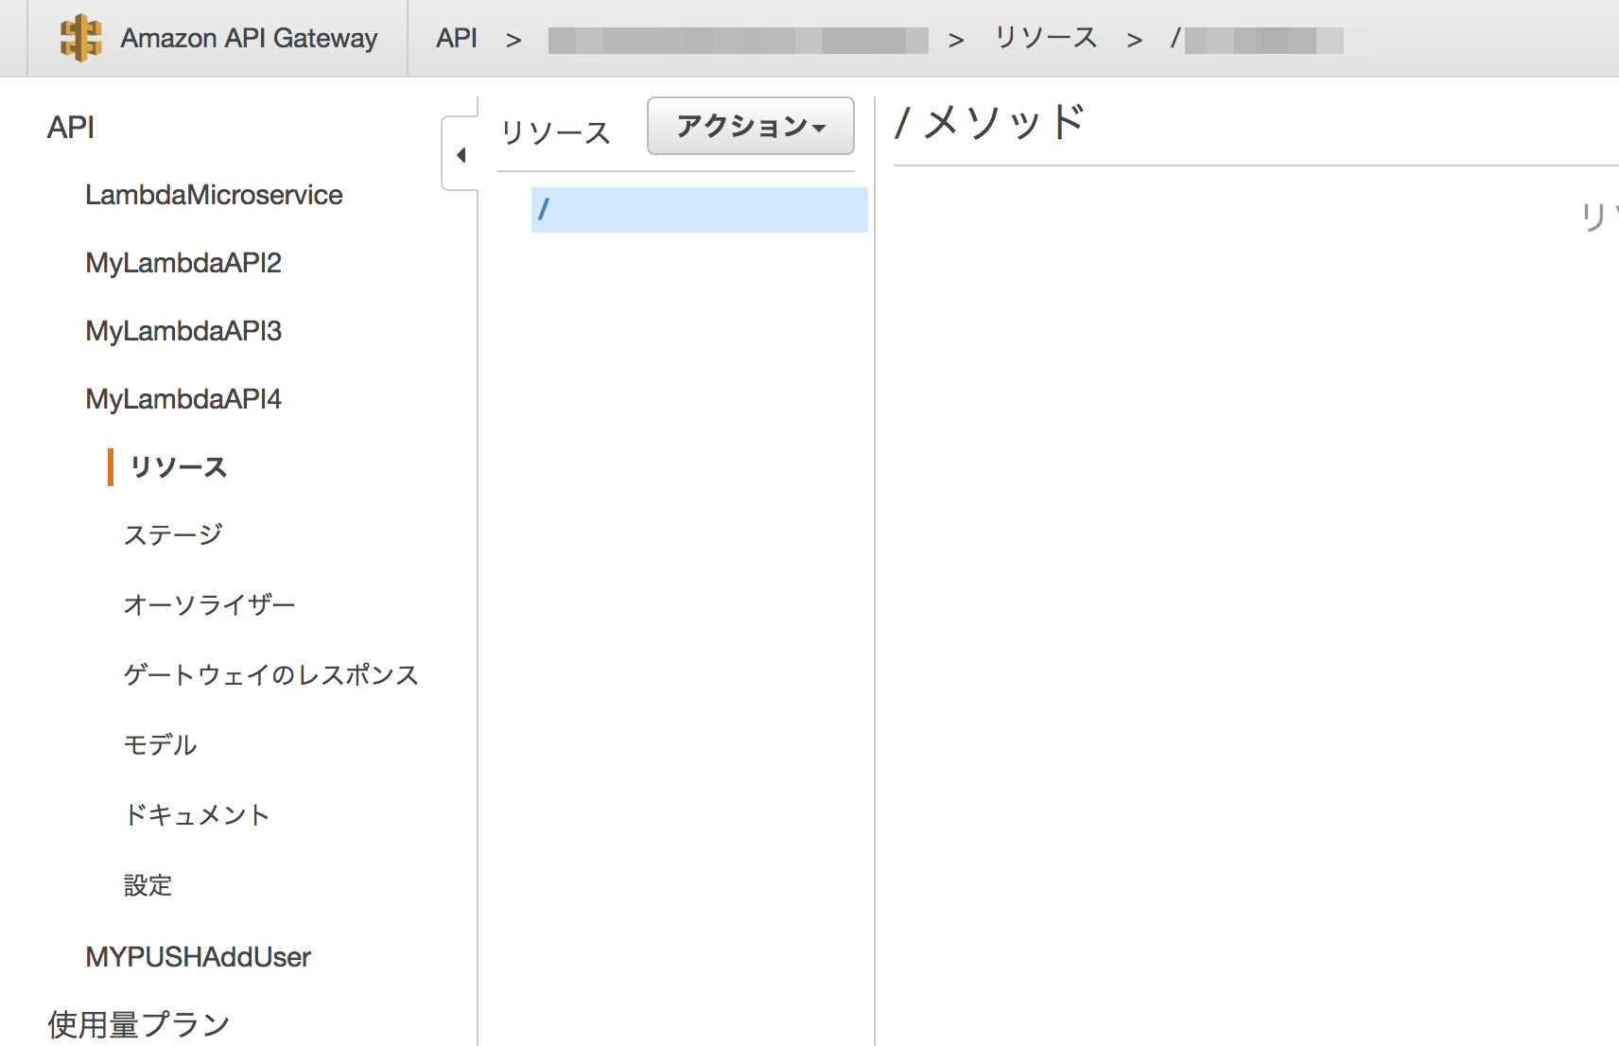This screenshot has width=1619, height=1046.
Task: Open 設定 in the sidebar
Action: pyautogui.click(x=148, y=885)
